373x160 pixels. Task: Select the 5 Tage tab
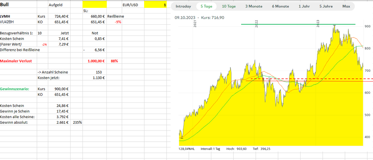(206, 6)
